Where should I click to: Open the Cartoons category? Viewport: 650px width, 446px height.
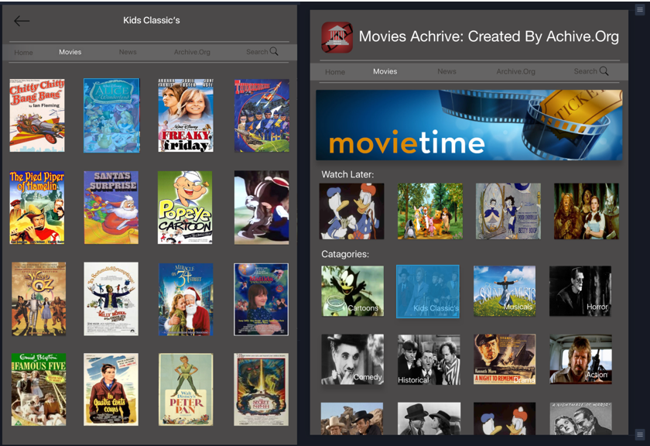352,291
